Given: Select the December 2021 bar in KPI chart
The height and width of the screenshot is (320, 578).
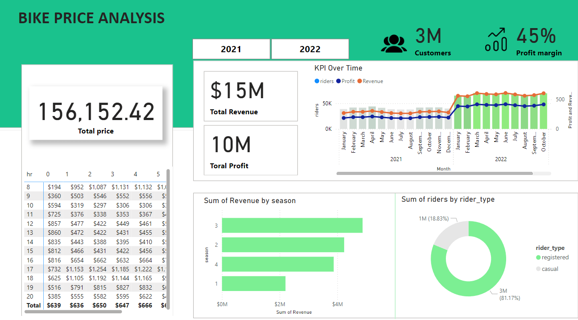Looking at the screenshot, I should 448,118.
